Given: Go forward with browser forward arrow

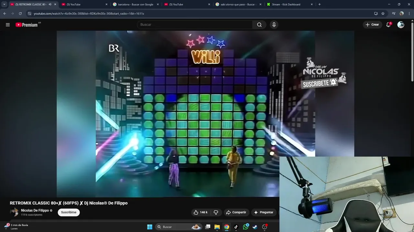Looking at the screenshot, I should [x=12, y=14].
